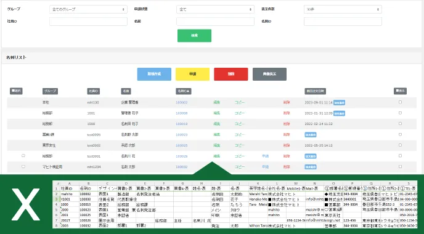Screen dimensions: 424x234
Task: Click 編集 edit link for row 100019
Action: point(216,124)
